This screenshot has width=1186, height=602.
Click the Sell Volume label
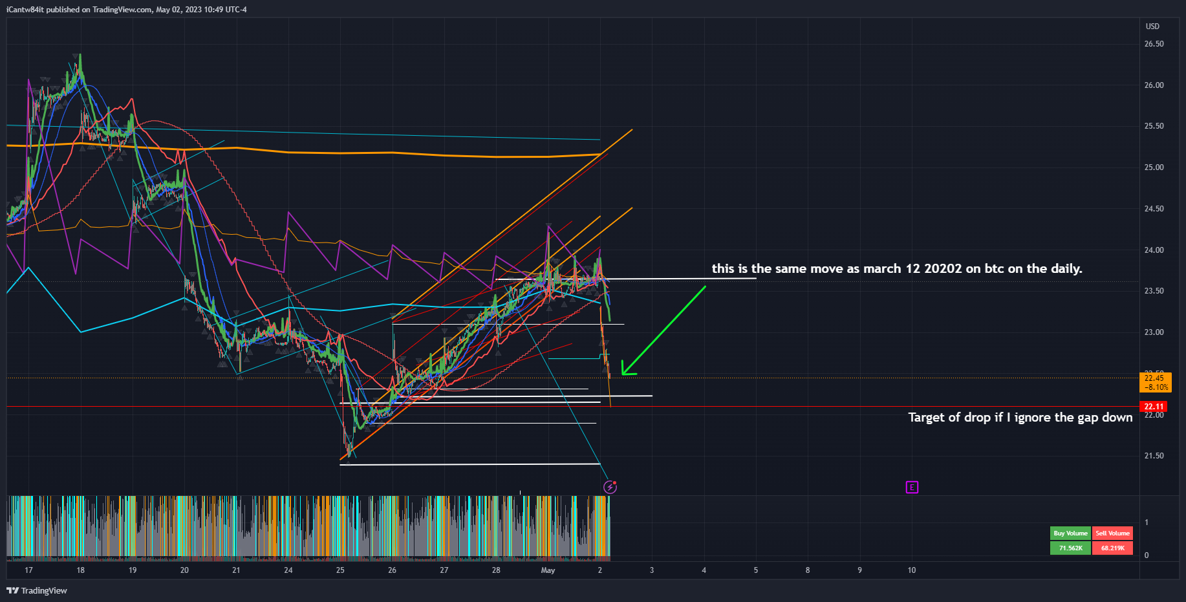(1112, 533)
